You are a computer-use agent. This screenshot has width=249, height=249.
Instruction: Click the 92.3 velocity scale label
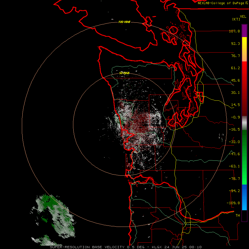click(x=235, y=43)
